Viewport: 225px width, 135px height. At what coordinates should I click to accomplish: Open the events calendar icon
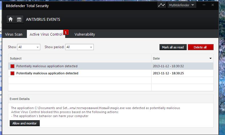19,20
